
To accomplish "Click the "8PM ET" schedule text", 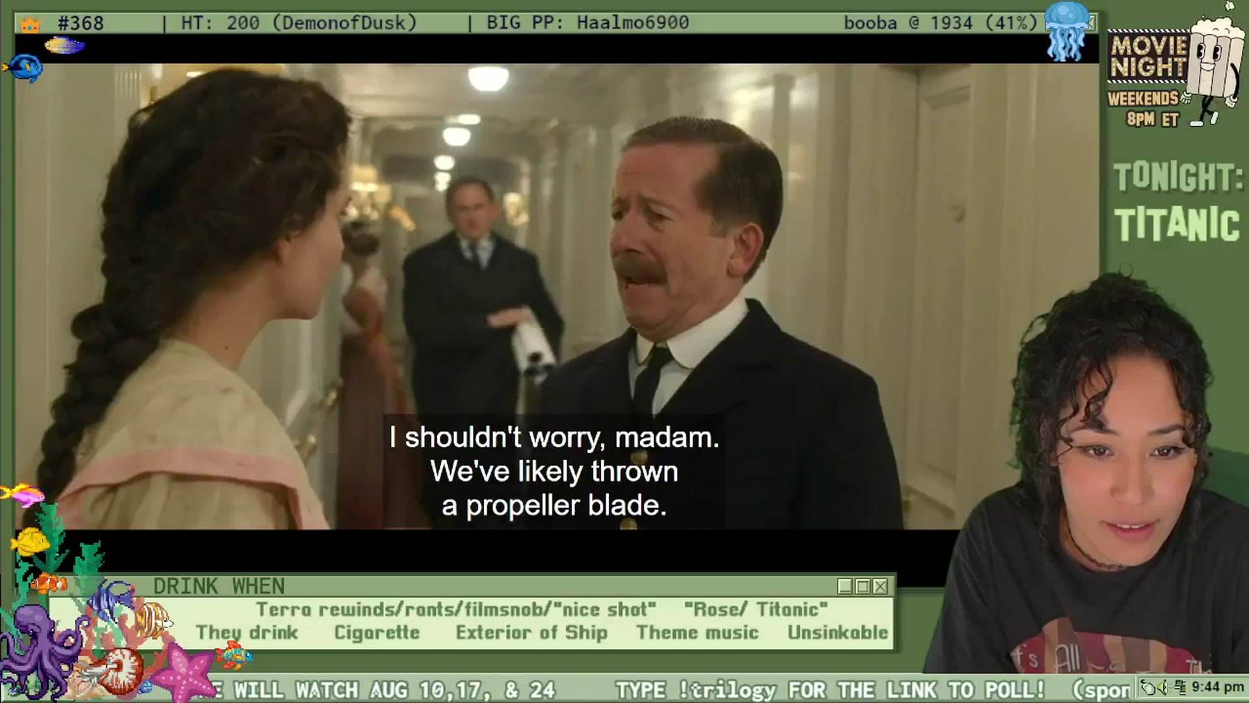I will click(x=1153, y=119).
